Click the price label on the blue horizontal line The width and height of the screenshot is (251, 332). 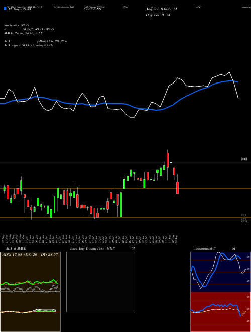click(x=244, y=159)
